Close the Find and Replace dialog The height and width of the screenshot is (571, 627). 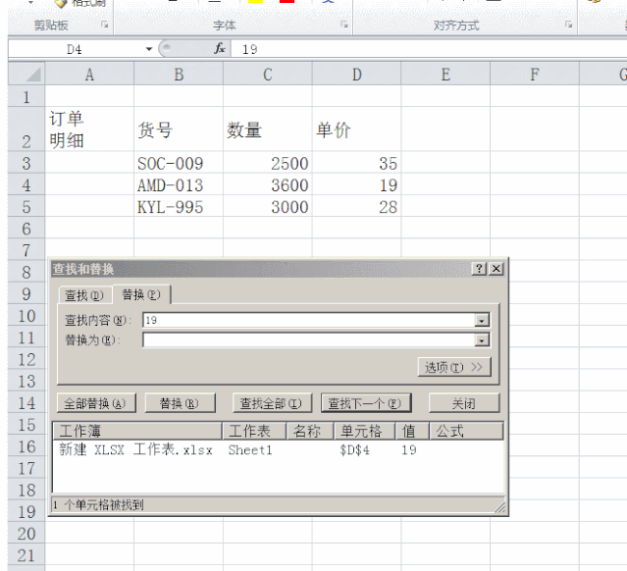click(496, 269)
